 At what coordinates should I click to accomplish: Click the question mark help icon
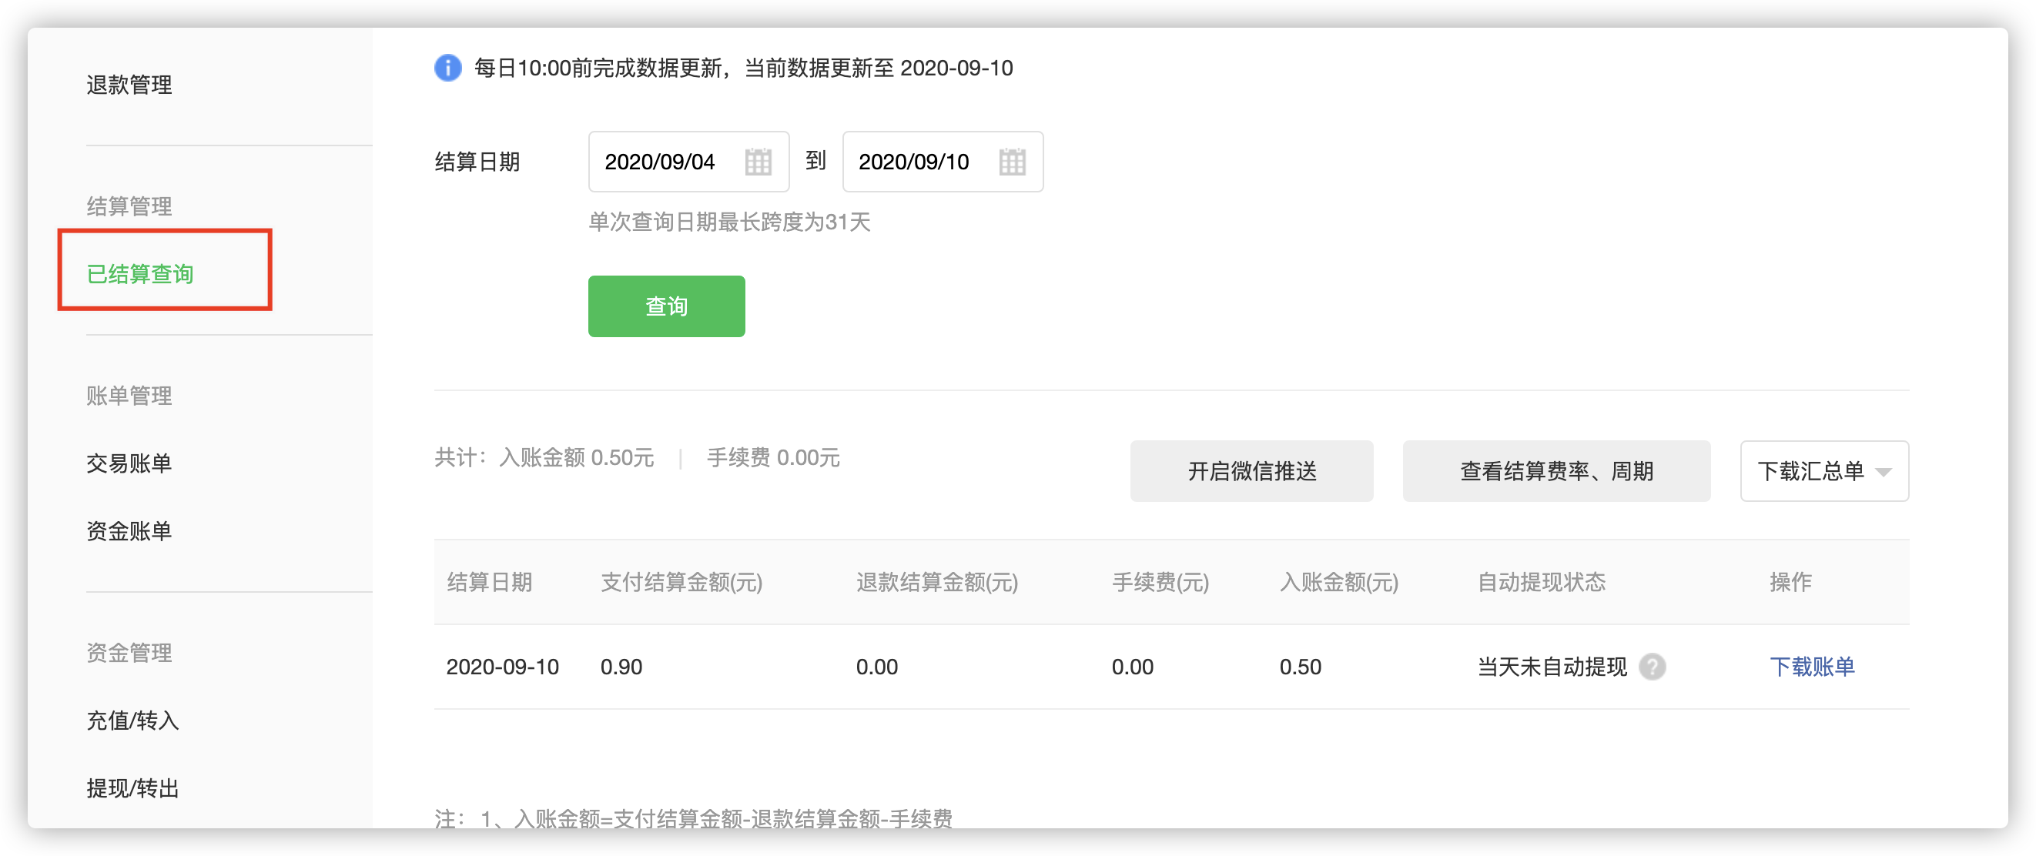(1652, 667)
